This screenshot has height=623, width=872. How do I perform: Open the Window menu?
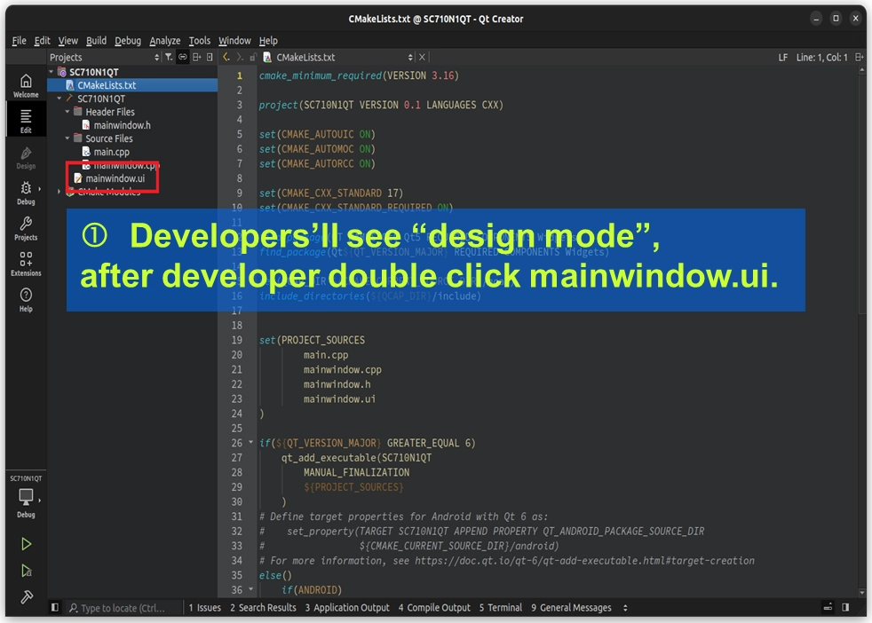[x=234, y=41]
